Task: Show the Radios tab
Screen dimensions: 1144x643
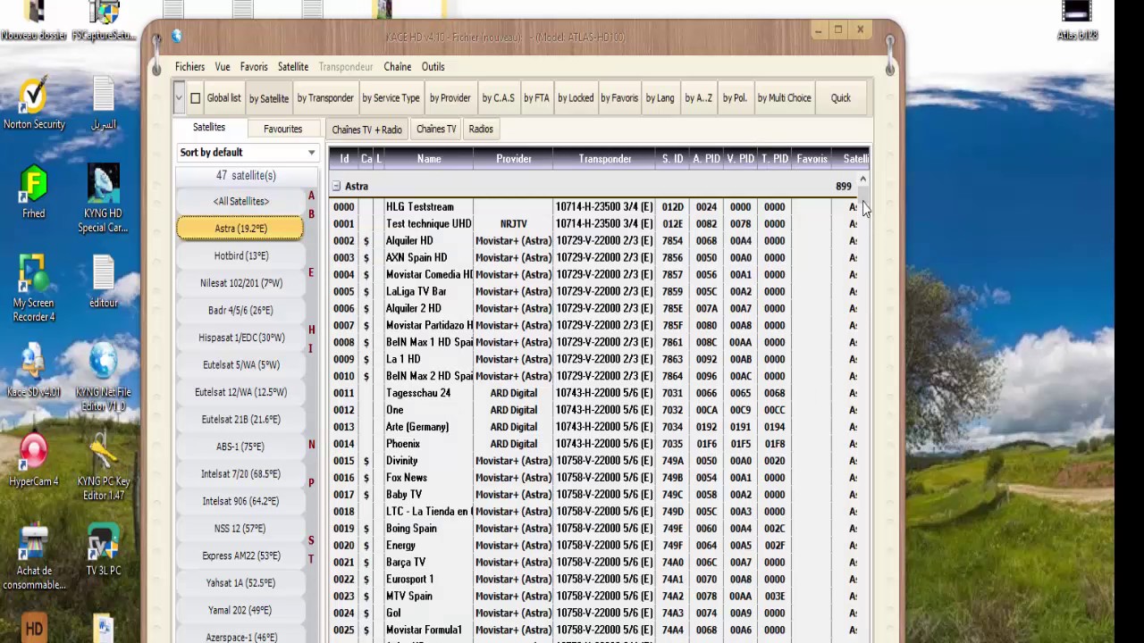Action: click(481, 129)
